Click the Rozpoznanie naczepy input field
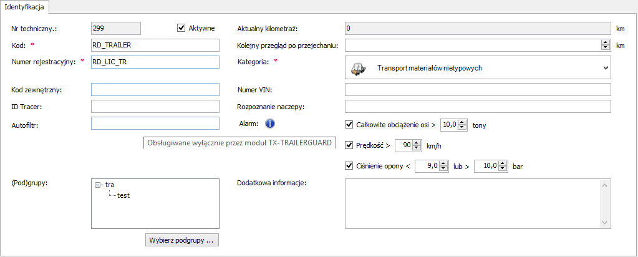Screen dimensions: 638x257 pos(477,107)
